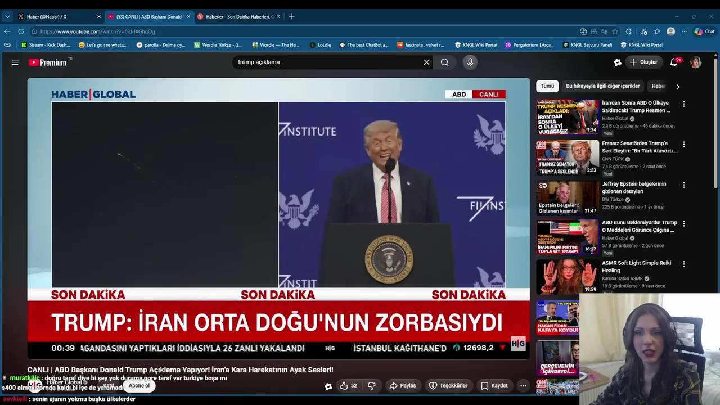Click the browser address bar URL
This screenshot has height=405, width=720.
pos(97,31)
